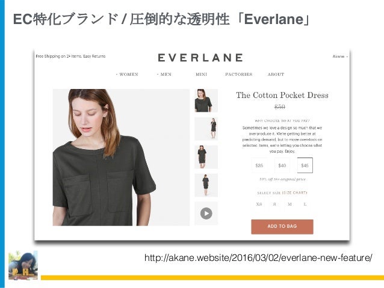The image size is (384, 288).
Task: Play the product video thumbnail
Action: tap(206, 213)
